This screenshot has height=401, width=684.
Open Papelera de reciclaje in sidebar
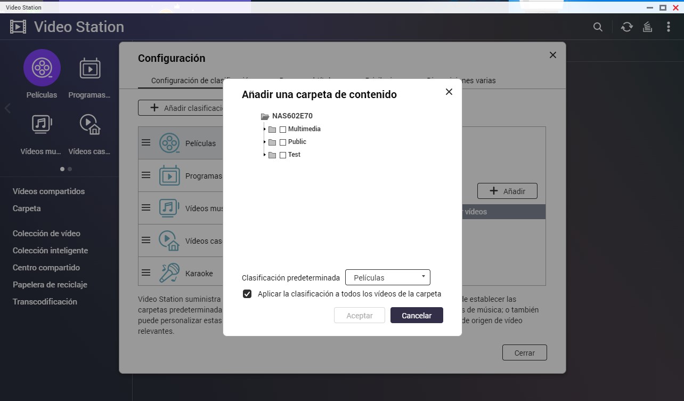50,284
